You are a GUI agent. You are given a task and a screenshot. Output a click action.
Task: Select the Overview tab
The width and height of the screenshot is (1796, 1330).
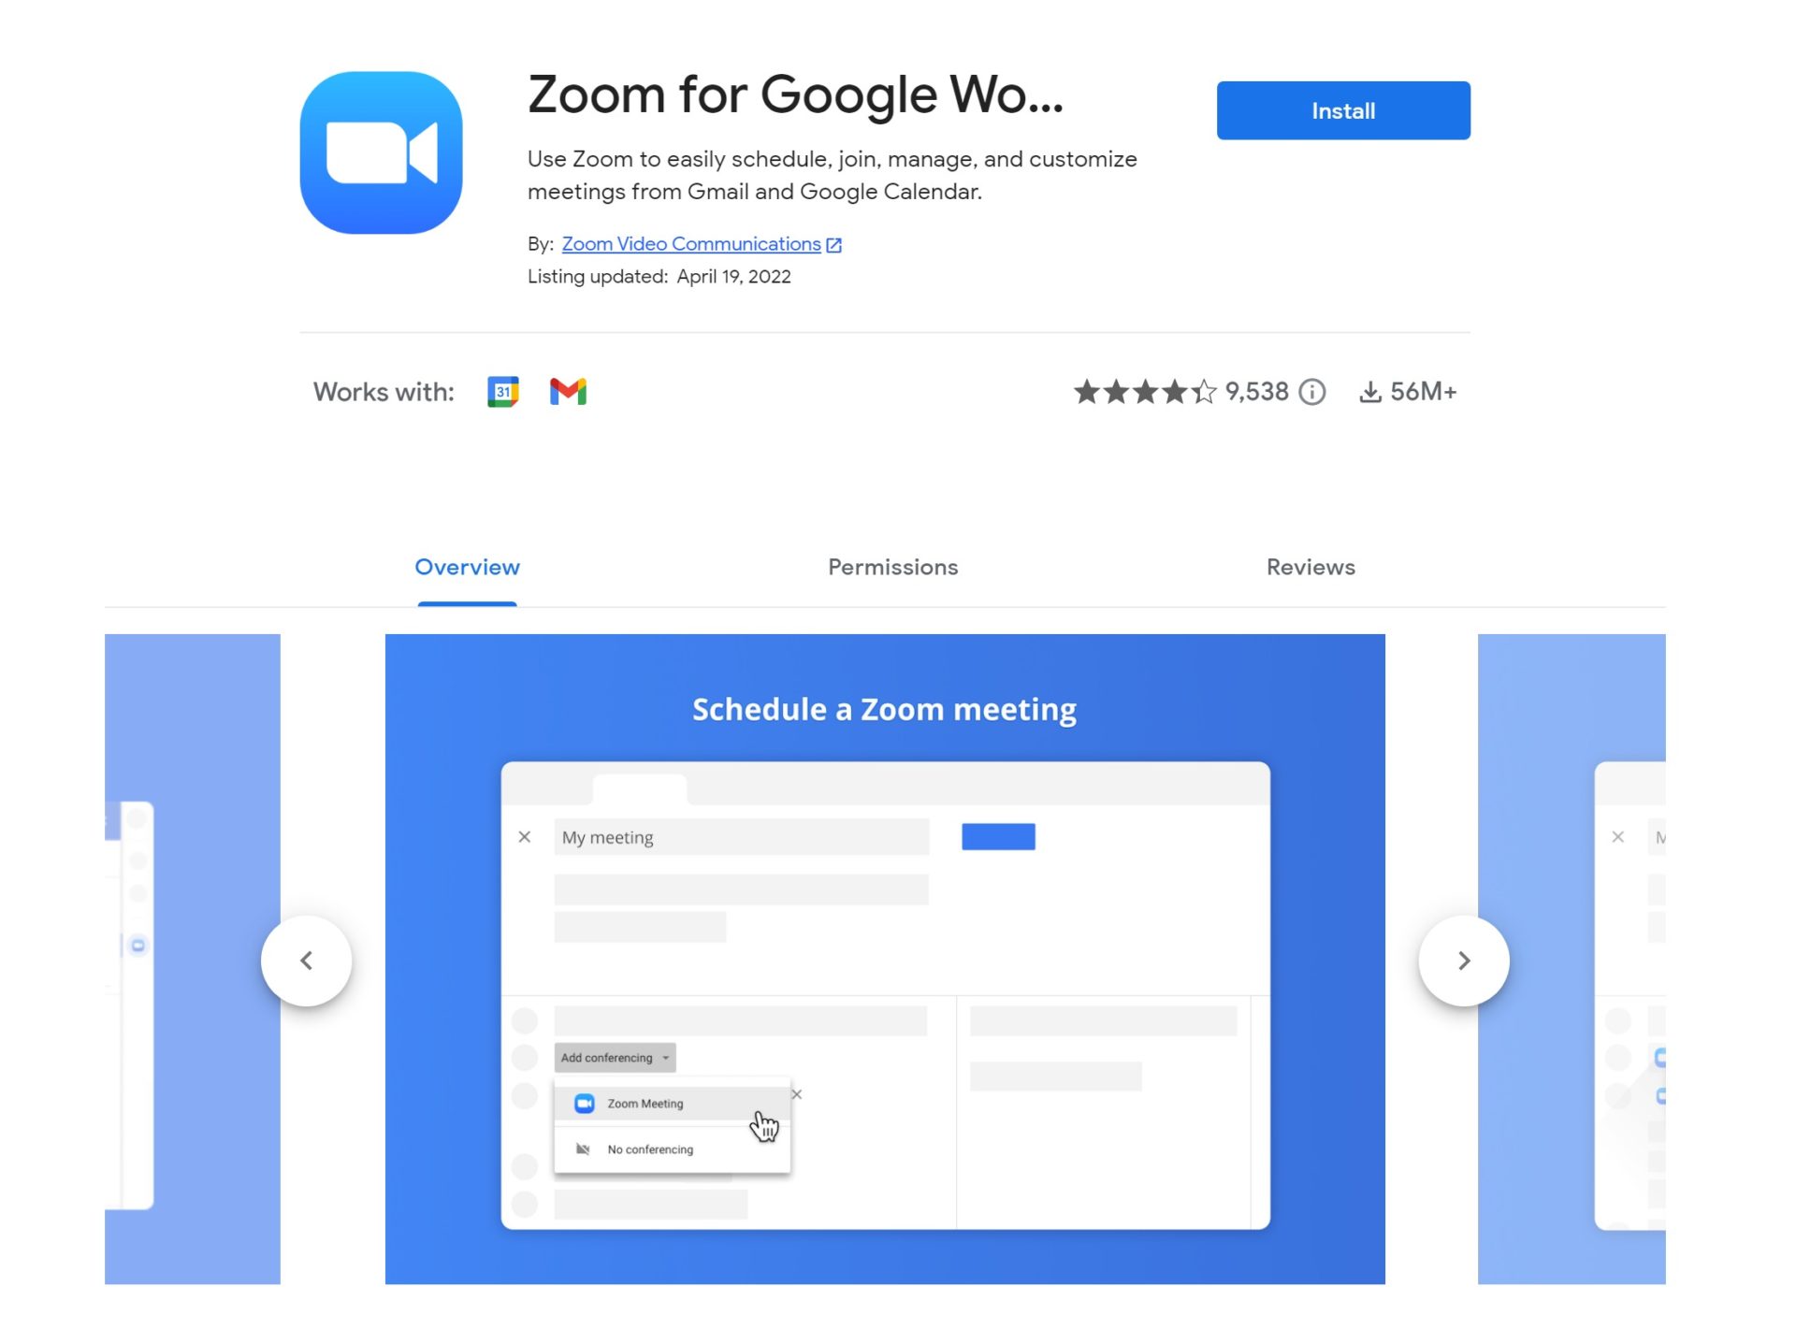point(467,567)
